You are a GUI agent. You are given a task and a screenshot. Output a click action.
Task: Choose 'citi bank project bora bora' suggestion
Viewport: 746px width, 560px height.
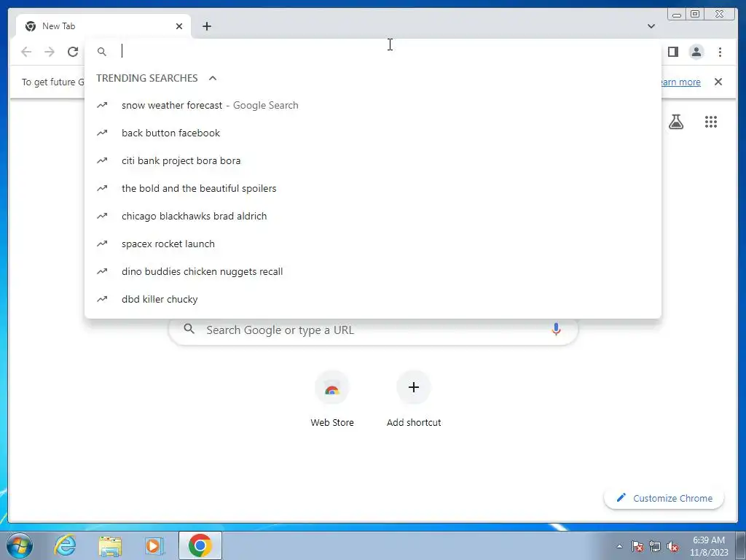coord(372,160)
